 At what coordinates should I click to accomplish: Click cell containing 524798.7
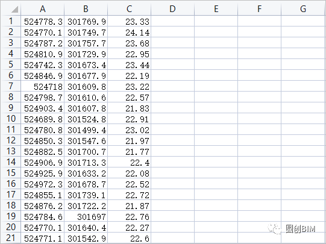coord(43,97)
